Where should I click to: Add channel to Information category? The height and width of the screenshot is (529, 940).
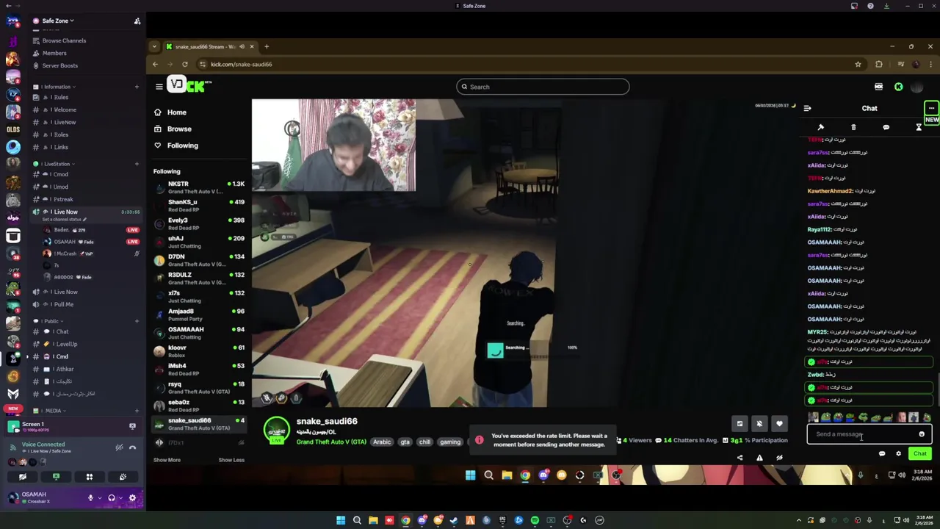pyautogui.click(x=137, y=87)
